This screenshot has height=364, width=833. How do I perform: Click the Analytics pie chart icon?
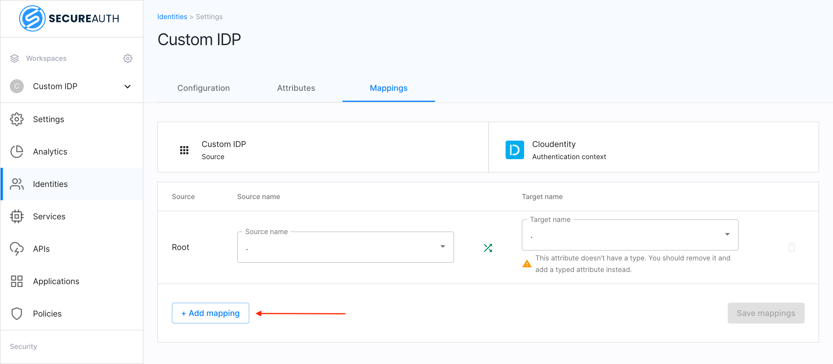click(16, 152)
